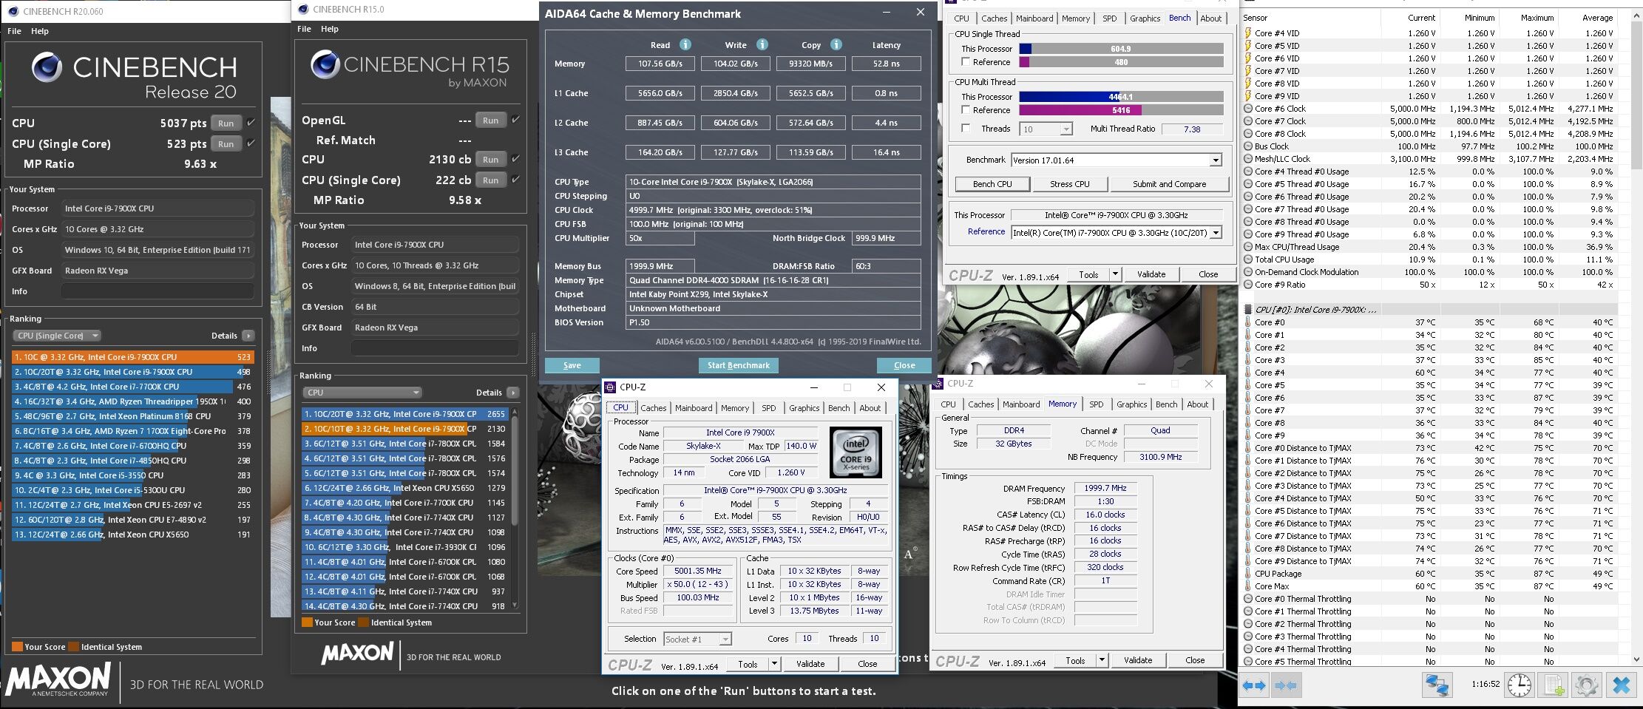Open HWiNFO sensor settings gear icon

click(1587, 686)
